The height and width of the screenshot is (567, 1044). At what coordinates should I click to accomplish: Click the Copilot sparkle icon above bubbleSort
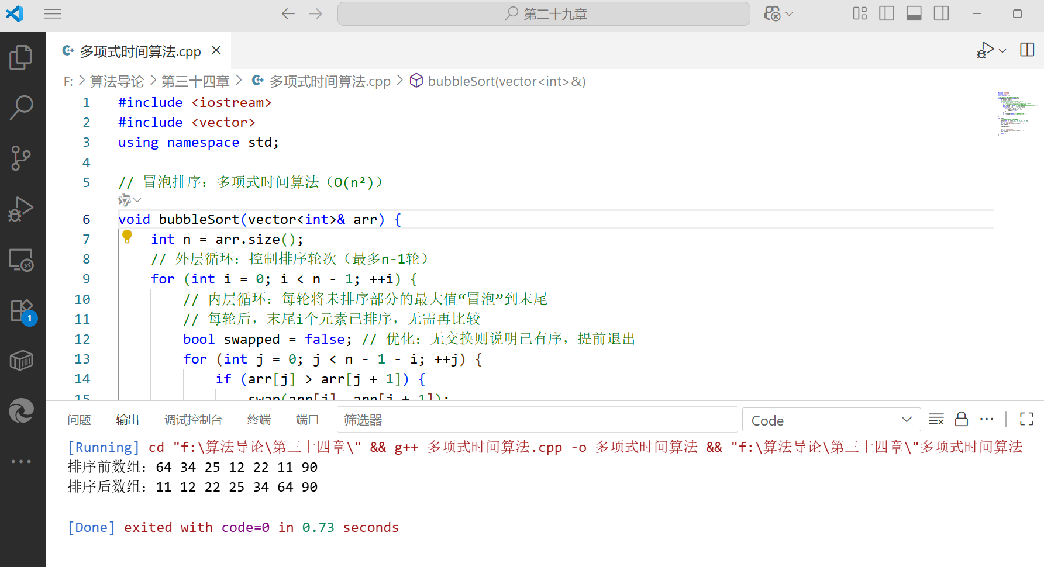pyautogui.click(x=124, y=200)
